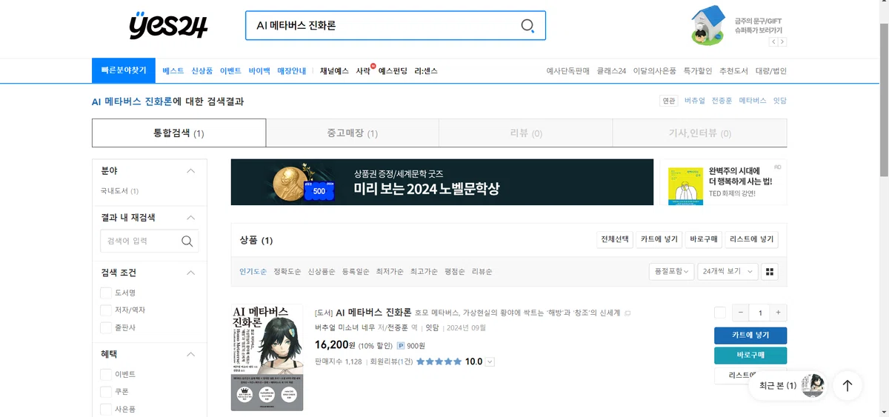Sort results by 최저가순
889x417 pixels.
click(x=390, y=272)
